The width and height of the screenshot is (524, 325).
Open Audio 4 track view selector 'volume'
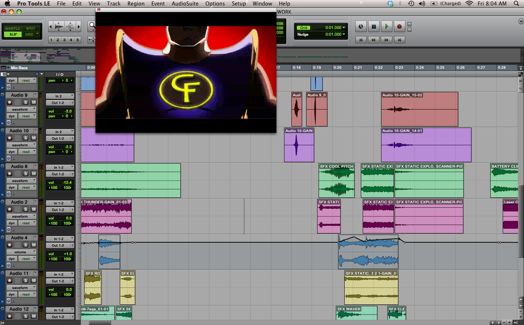click(21, 252)
